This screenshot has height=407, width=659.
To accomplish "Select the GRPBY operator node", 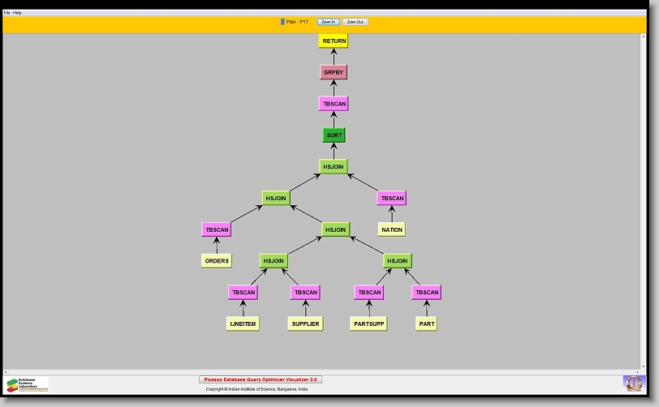I will pyautogui.click(x=334, y=72).
